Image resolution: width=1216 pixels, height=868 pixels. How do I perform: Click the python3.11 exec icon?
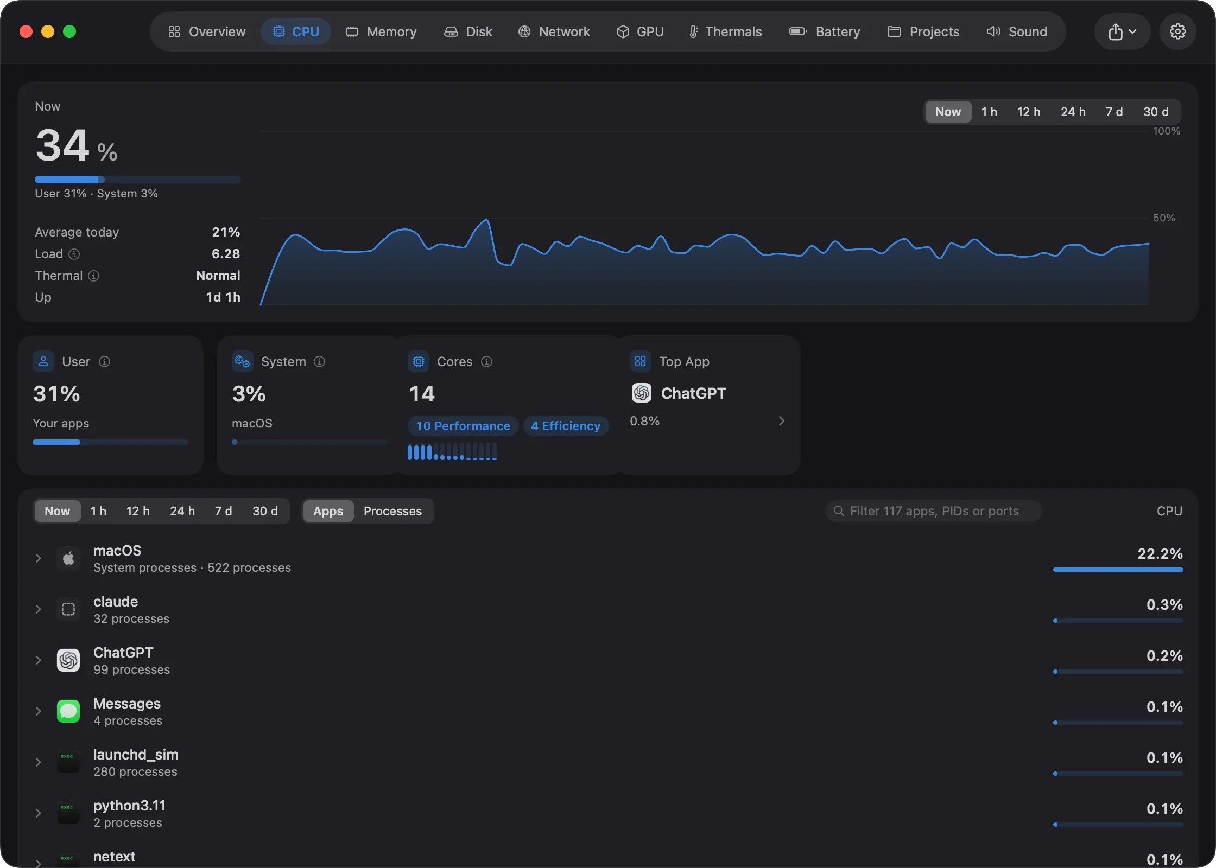(68, 813)
